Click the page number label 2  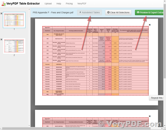click(x=14, y=55)
